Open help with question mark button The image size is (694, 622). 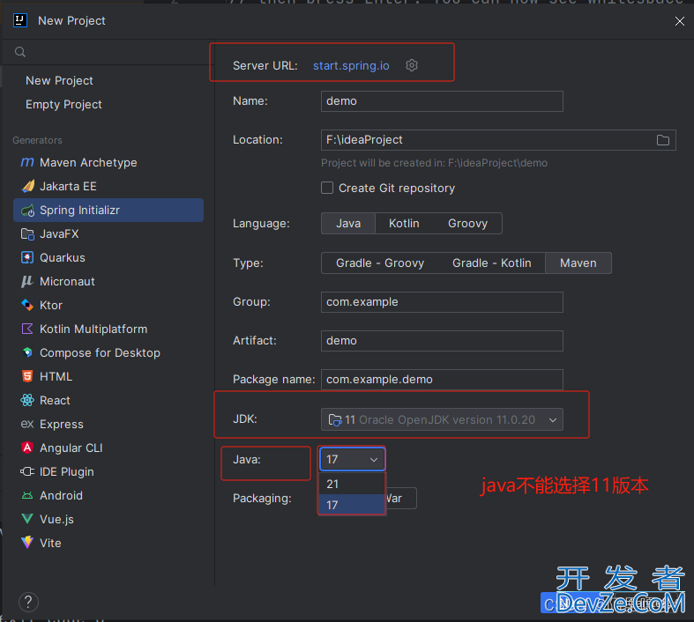28,602
